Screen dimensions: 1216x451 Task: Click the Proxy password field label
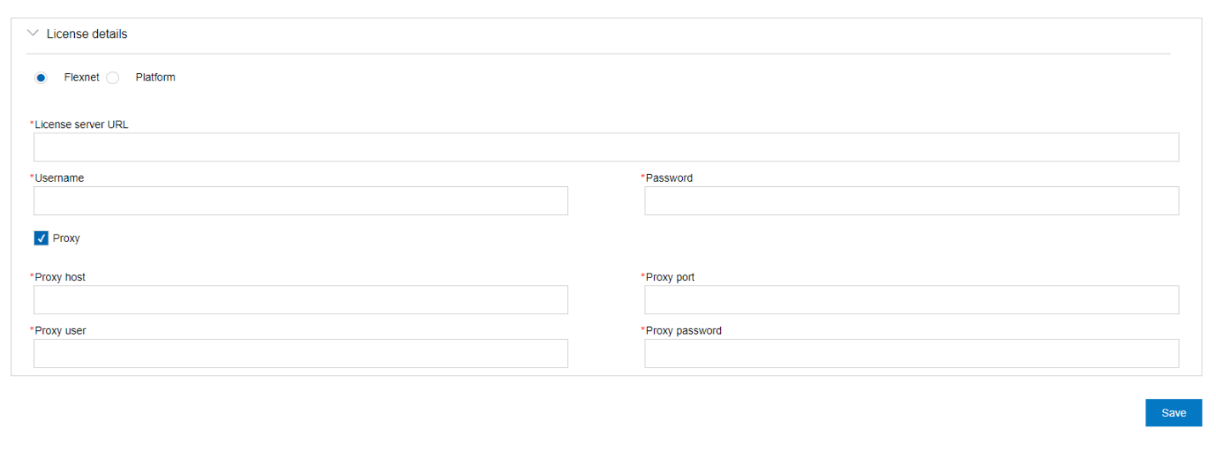click(684, 330)
